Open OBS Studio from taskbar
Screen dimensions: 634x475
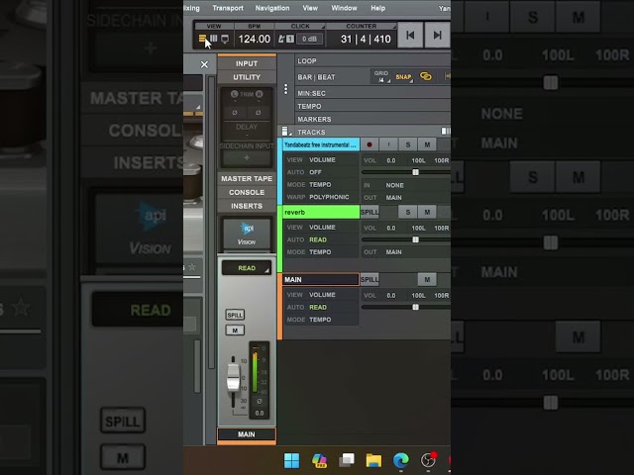428,460
